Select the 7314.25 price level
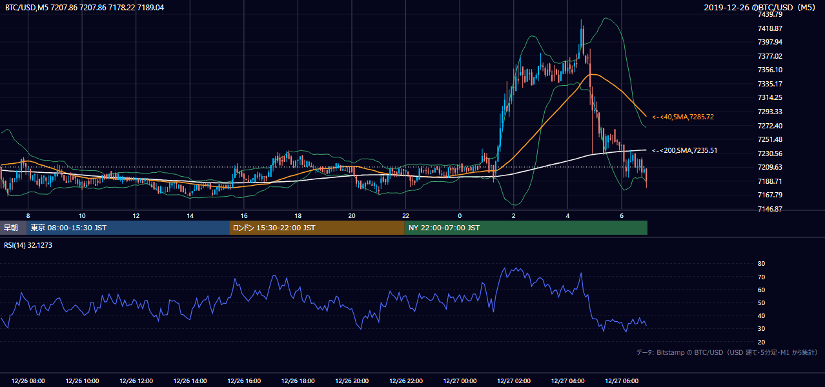This screenshot has width=825, height=387. pyautogui.click(x=769, y=97)
